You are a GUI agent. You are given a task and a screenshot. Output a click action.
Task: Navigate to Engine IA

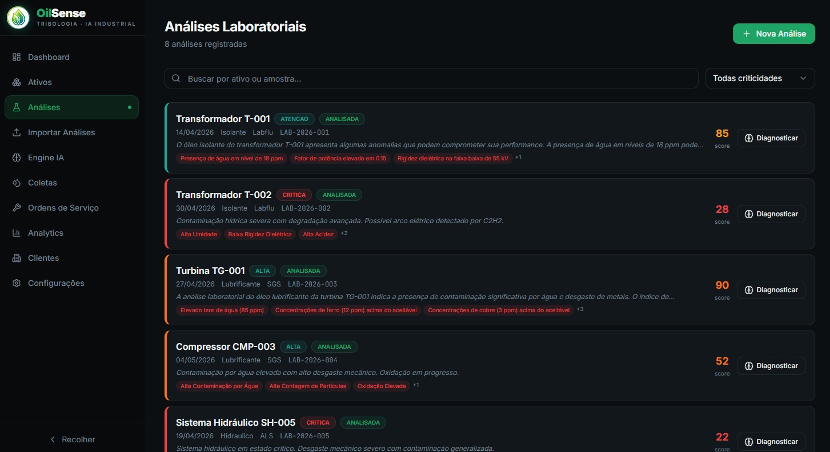click(x=71, y=158)
